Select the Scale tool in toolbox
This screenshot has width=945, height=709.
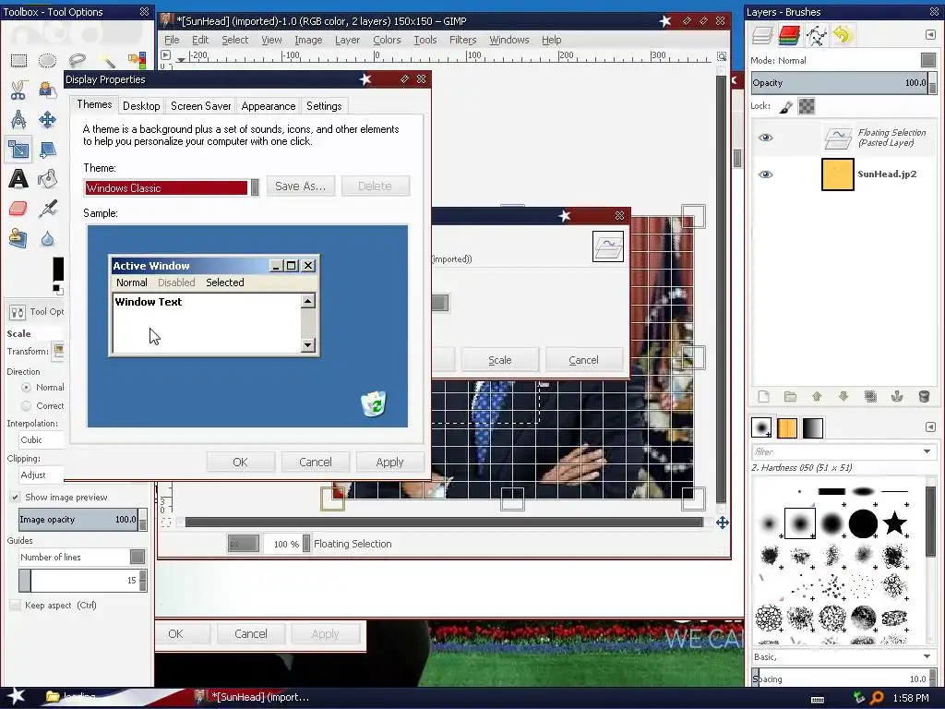(18, 149)
